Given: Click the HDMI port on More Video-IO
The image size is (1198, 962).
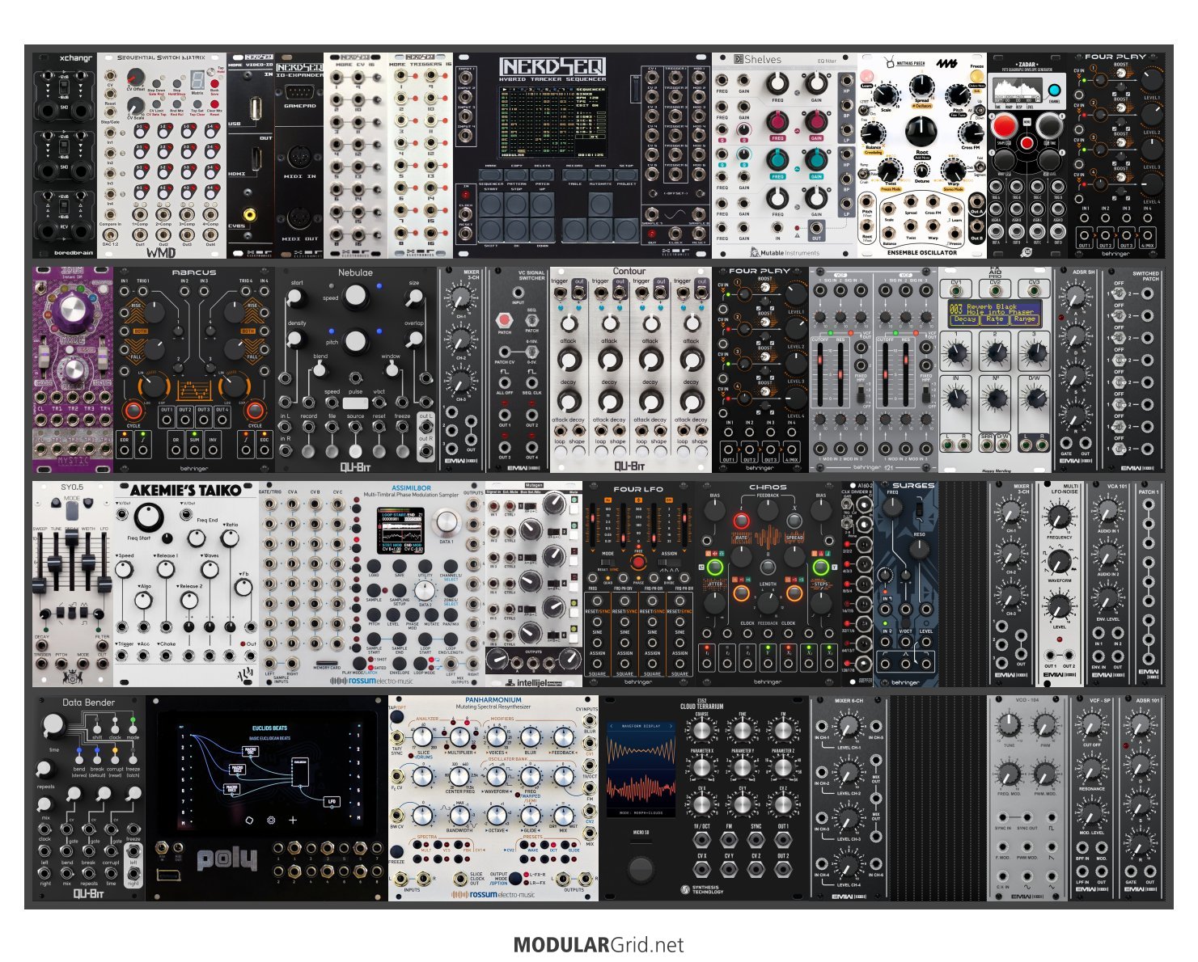Looking at the screenshot, I should coord(256,158).
